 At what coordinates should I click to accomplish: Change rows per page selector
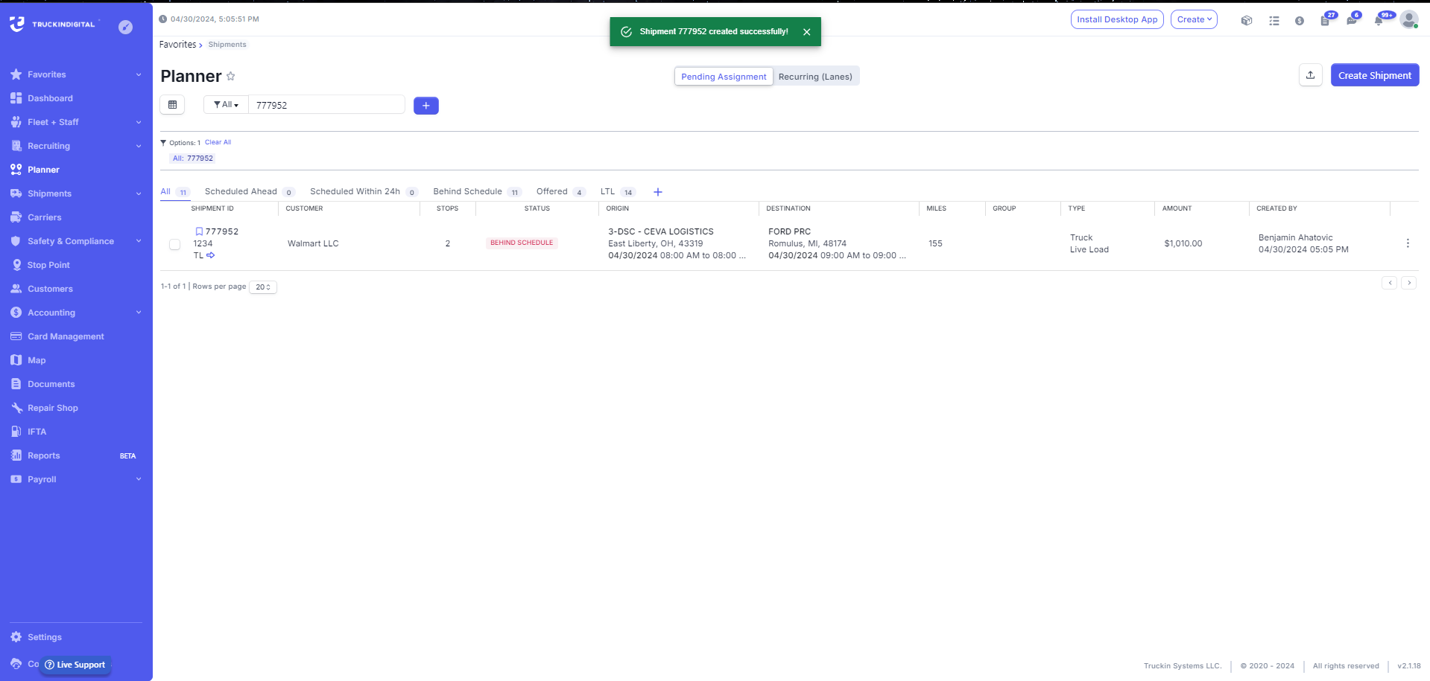coord(263,287)
